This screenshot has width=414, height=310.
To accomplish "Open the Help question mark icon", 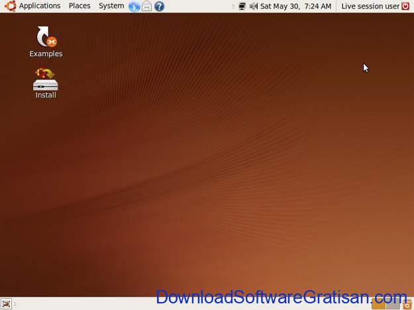I will tap(159, 6).
